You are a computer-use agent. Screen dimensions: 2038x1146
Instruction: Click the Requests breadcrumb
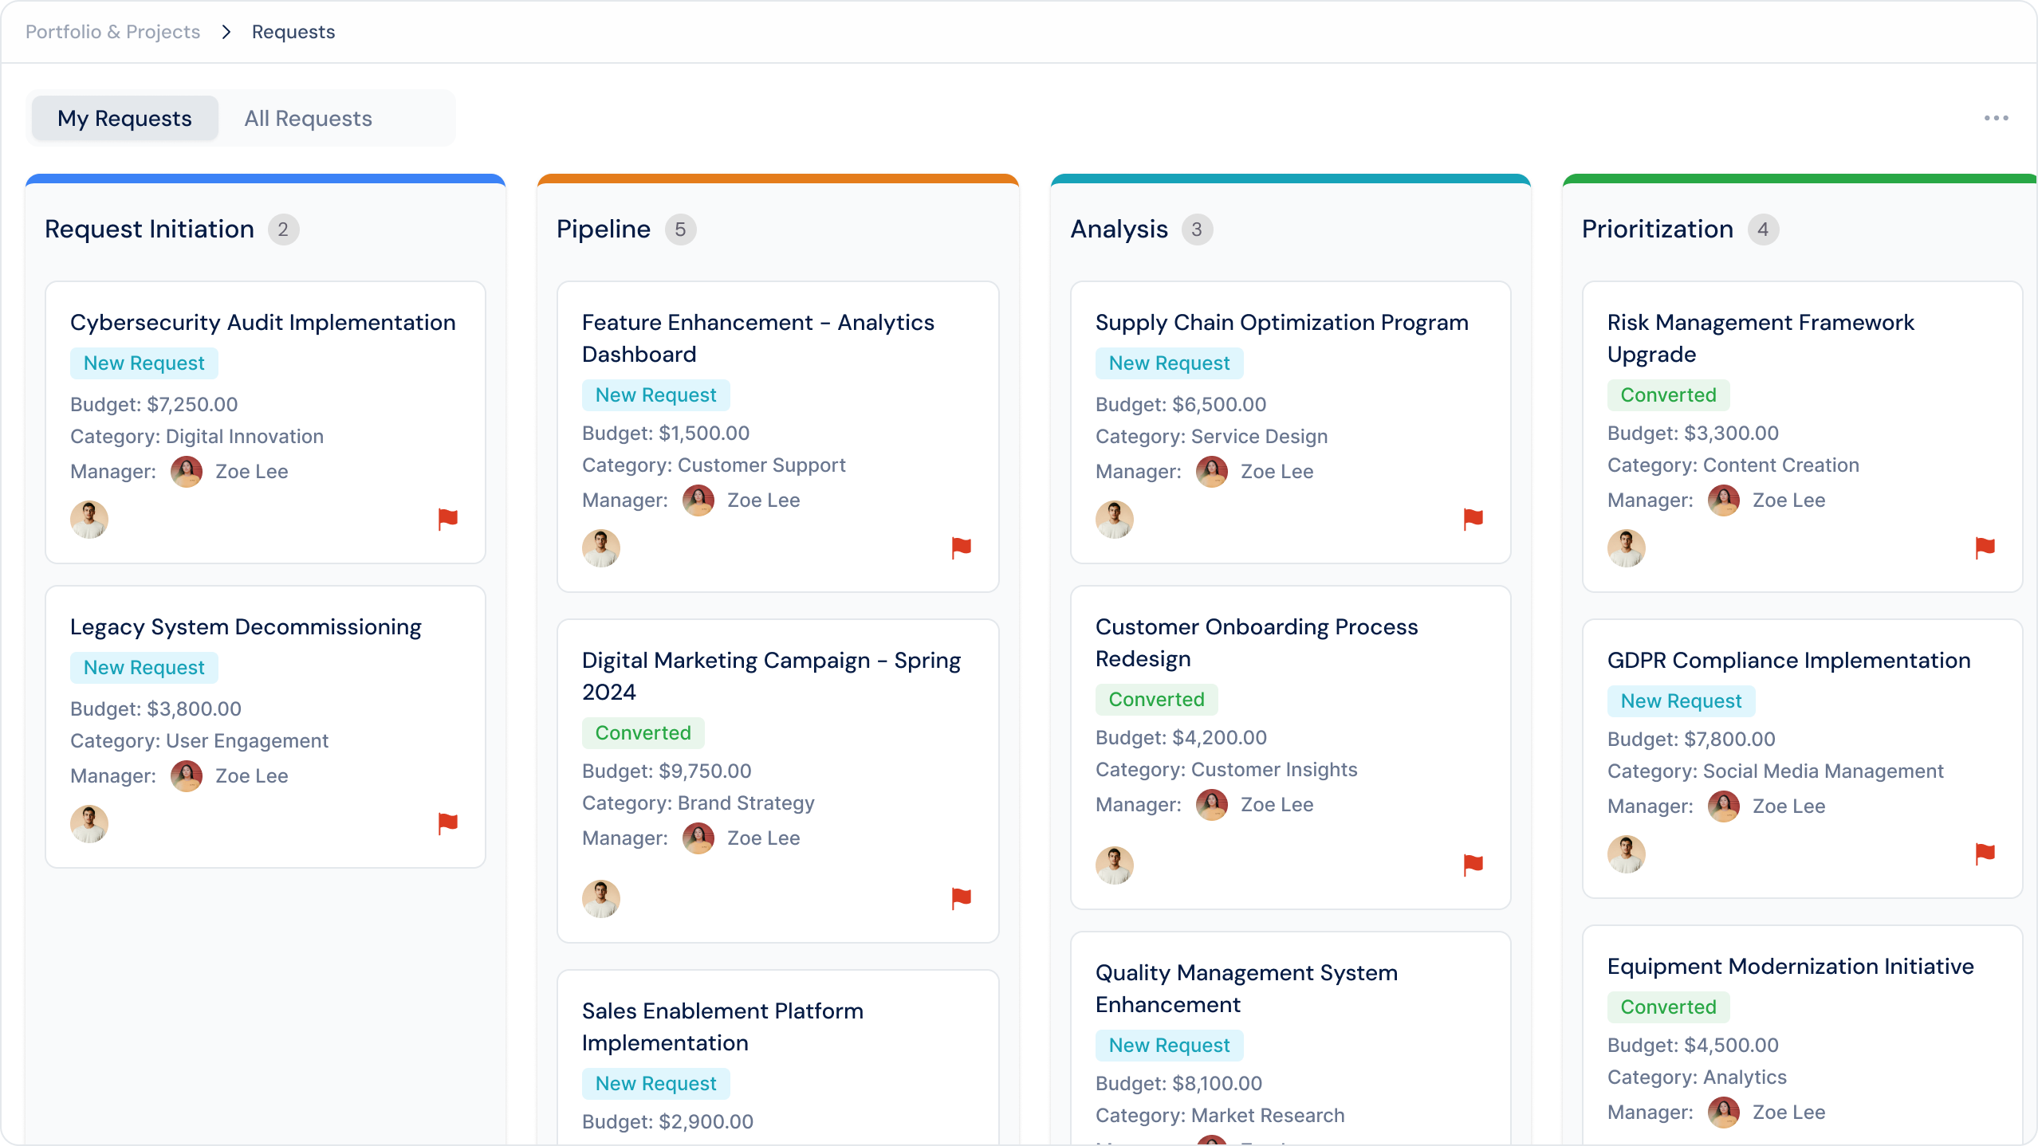(293, 32)
